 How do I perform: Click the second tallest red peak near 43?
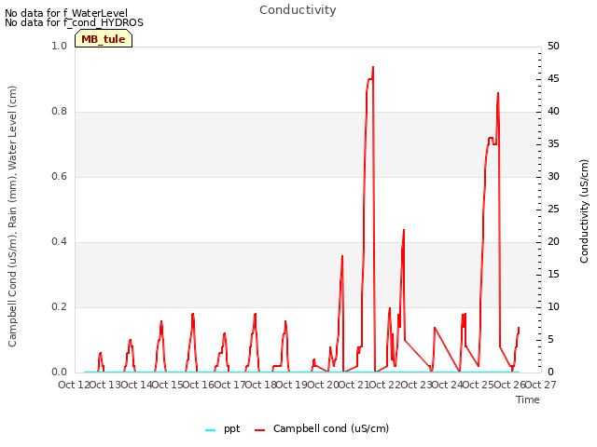[x=498, y=93]
